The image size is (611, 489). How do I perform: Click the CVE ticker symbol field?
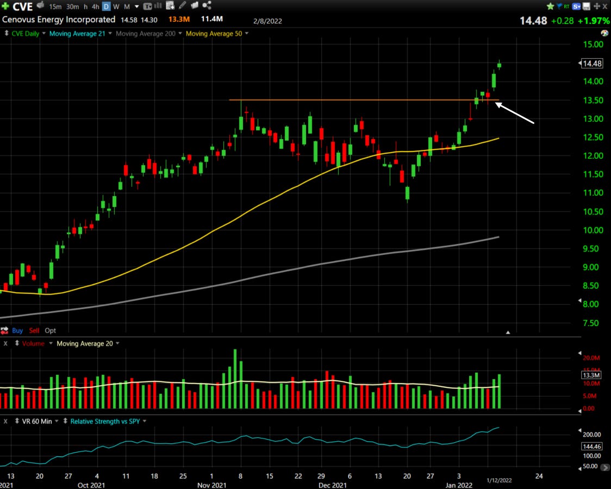(23, 6)
